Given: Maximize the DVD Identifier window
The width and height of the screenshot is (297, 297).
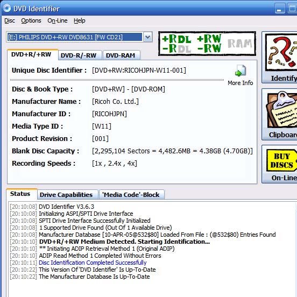Looking at the screenshot, I should pyautogui.click(x=292, y=9).
